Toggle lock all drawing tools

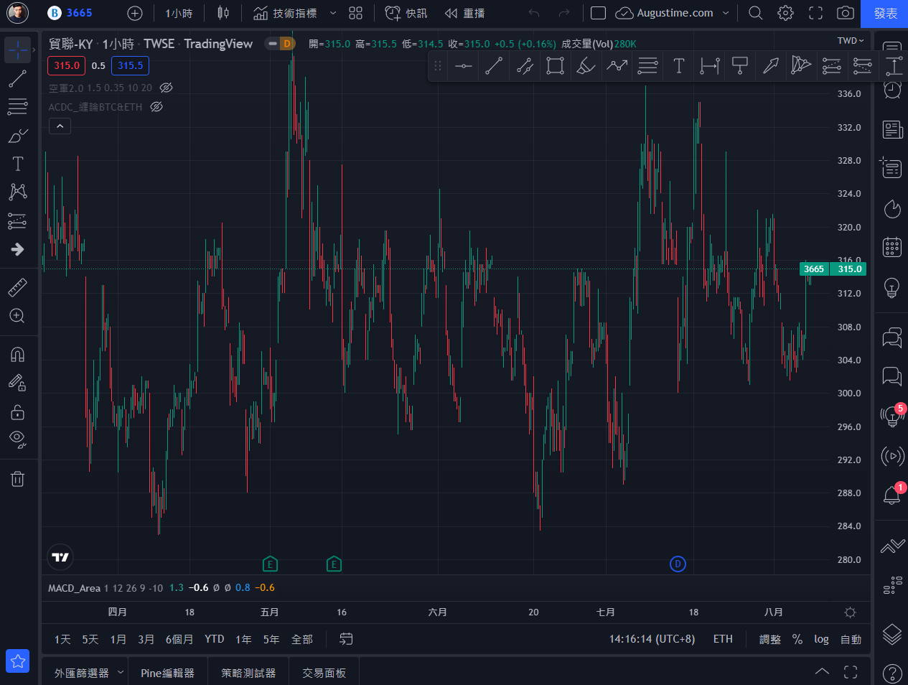18,412
